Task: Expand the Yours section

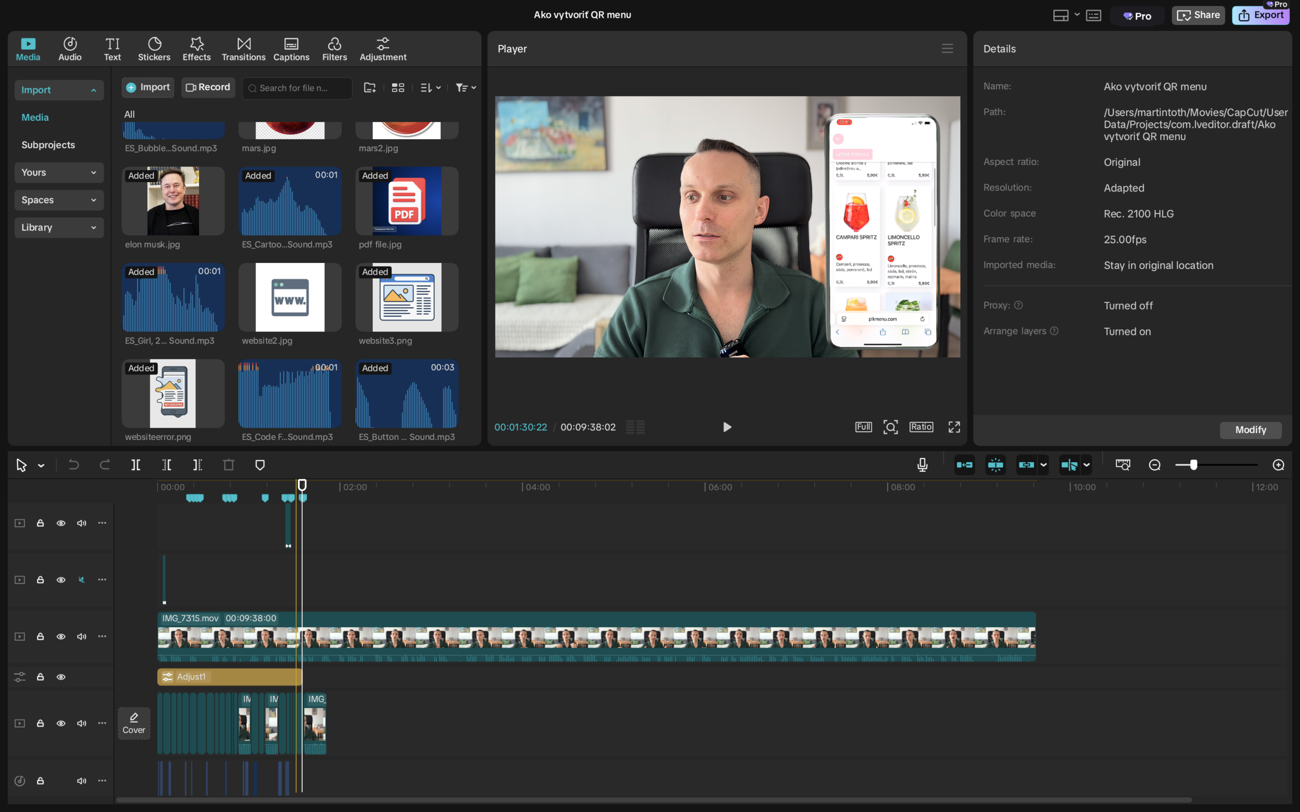Action: (x=59, y=173)
